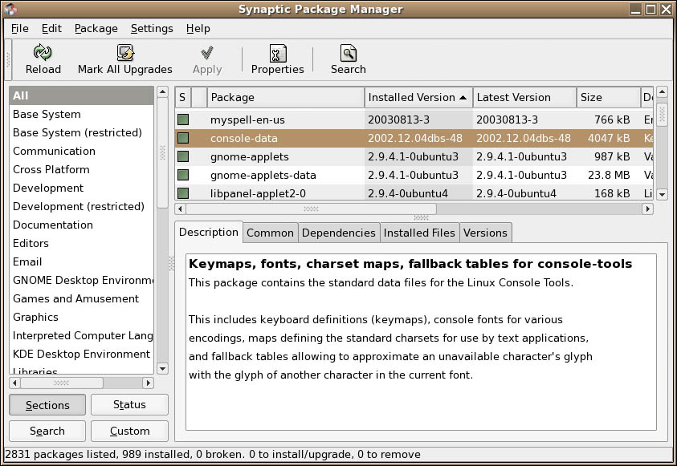This screenshot has height=466, width=677.
Task: Select Development (restricted) section
Action: click(82, 206)
